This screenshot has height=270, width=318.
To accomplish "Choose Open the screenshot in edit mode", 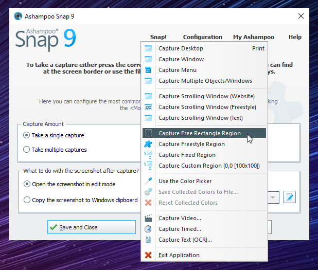I will coord(69,184).
